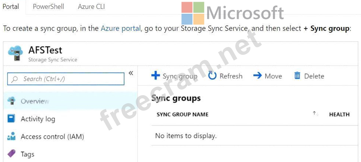Open Access control (IAM) menu item
Image resolution: width=361 pixels, height=162 pixels.
52,137
